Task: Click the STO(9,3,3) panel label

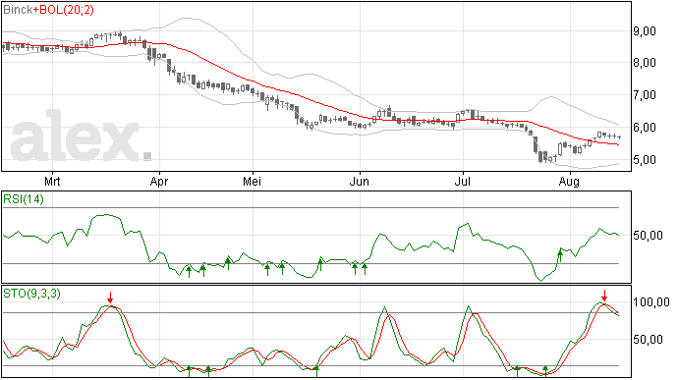Action: pyautogui.click(x=31, y=294)
